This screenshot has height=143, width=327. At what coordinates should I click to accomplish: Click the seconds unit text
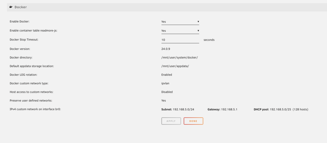pyautogui.click(x=209, y=40)
